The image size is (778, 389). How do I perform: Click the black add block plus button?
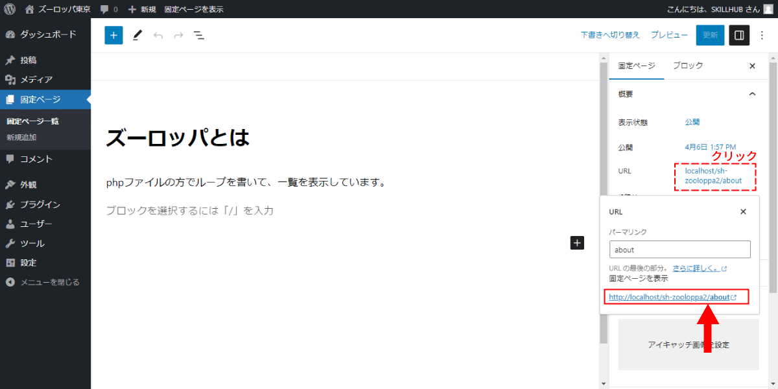577,243
